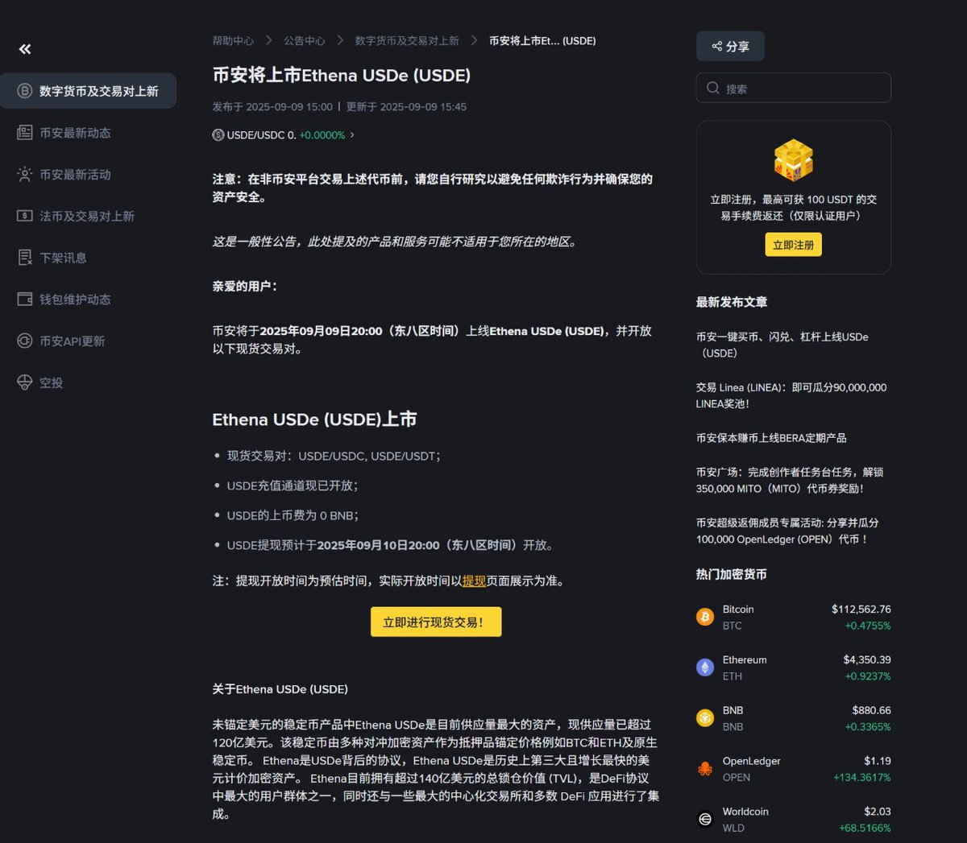Viewport: 967px width, 843px height.
Task: Click the Worldcoin name in 热门加密货币
Action: (x=745, y=812)
